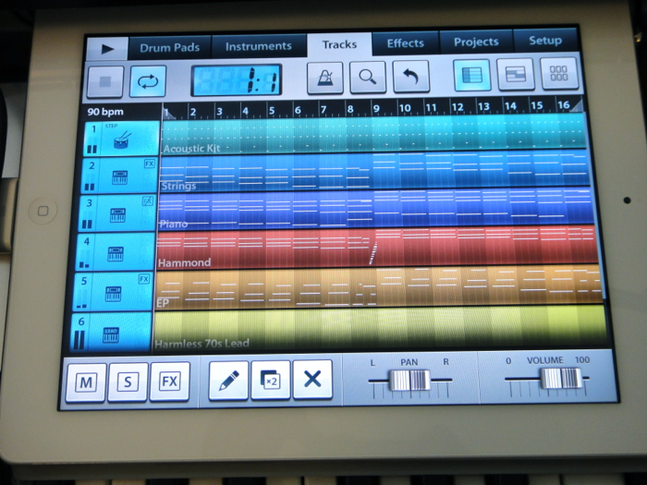Open the zoom magnifier tool
The width and height of the screenshot is (647, 485).
[x=368, y=77]
